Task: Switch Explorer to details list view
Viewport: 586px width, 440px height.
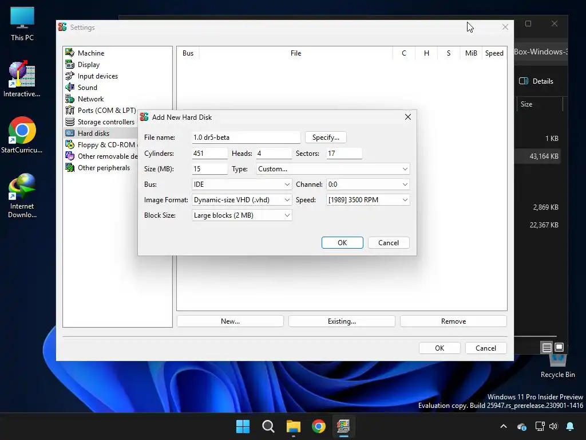Action: pos(547,348)
